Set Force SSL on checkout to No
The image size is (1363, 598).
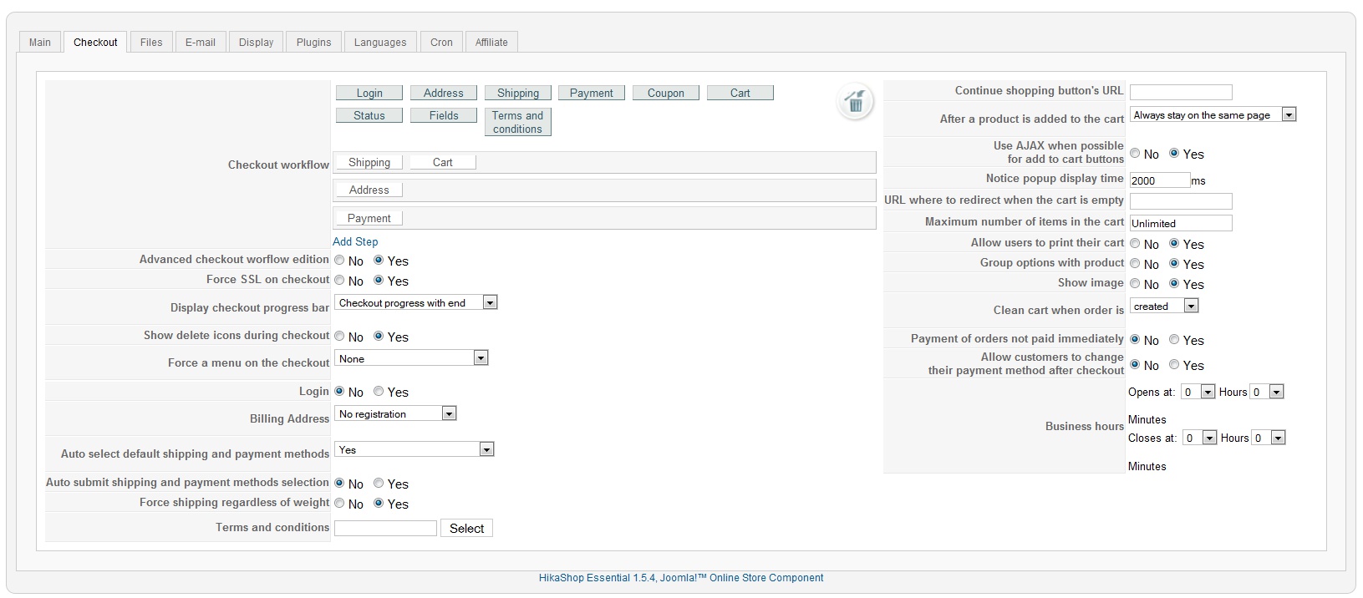point(339,281)
